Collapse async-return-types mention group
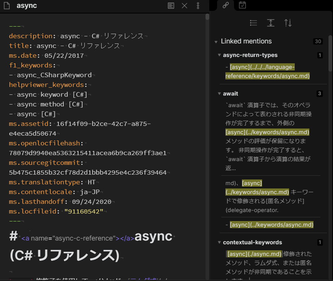This screenshot has width=333, height=281. coord(219,55)
